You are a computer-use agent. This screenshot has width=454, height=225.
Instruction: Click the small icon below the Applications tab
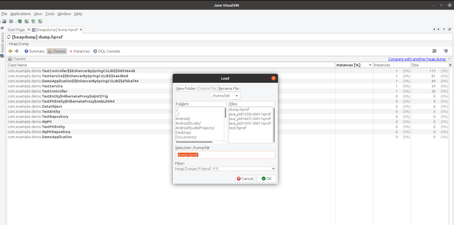click(x=2, y=56)
